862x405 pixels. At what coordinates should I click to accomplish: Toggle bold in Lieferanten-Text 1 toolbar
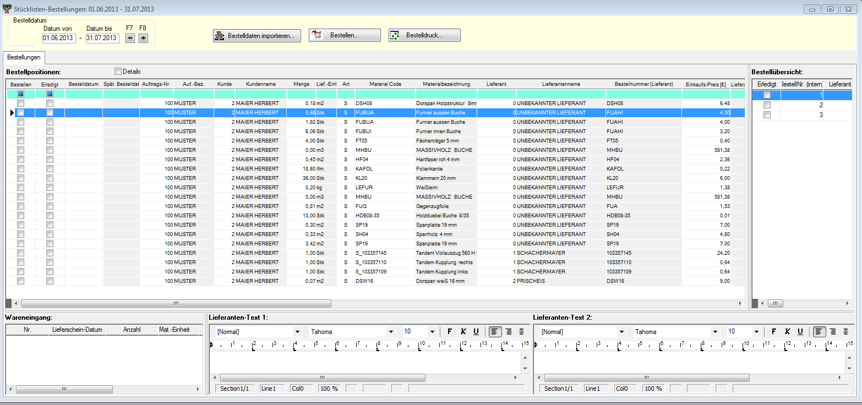[x=450, y=331]
